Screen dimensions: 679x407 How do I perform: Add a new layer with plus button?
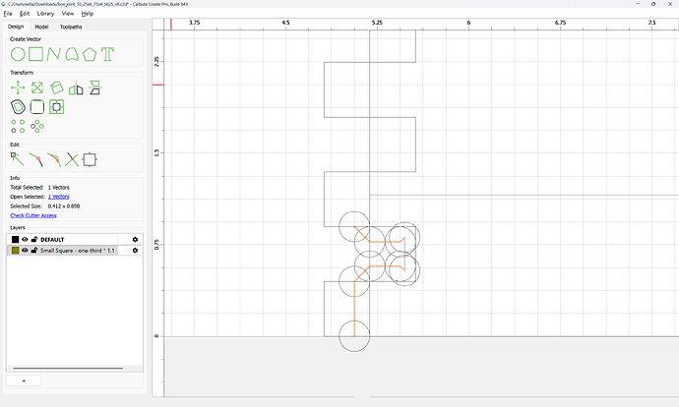point(24,380)
